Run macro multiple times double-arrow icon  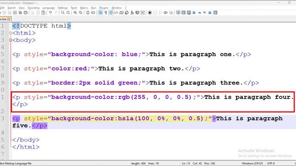pyautogui.click(x=166, y=12)
